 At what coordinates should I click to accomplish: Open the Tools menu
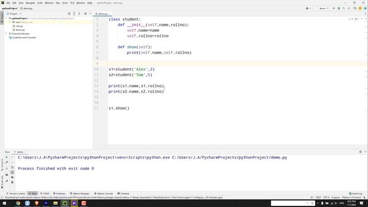pyautogui.click(x=65, y=3)
